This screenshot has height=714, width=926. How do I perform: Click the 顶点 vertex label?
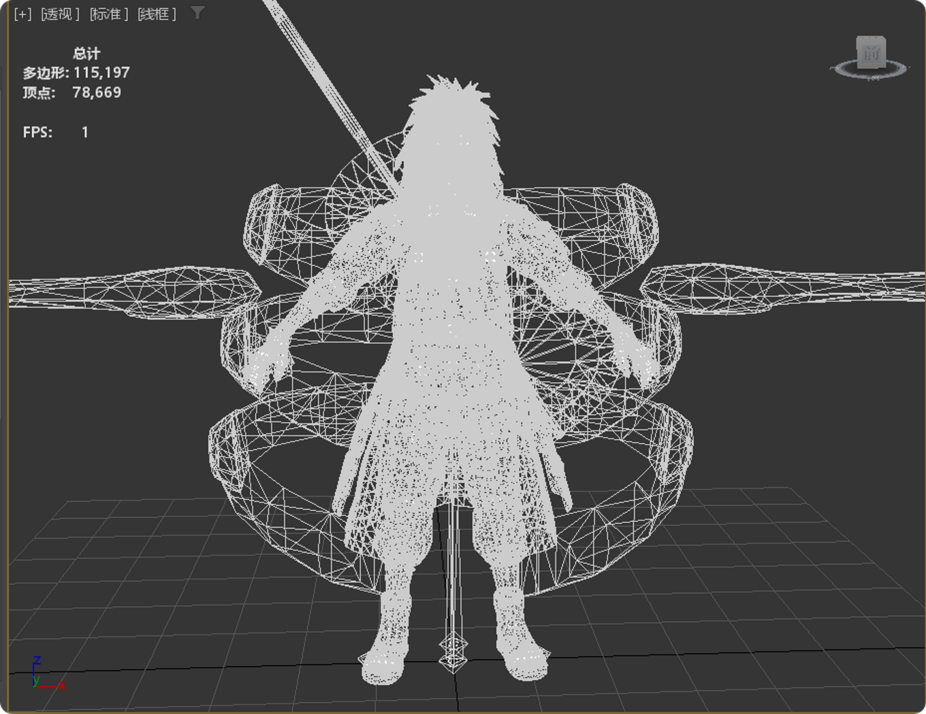click(x=39, y=92)
